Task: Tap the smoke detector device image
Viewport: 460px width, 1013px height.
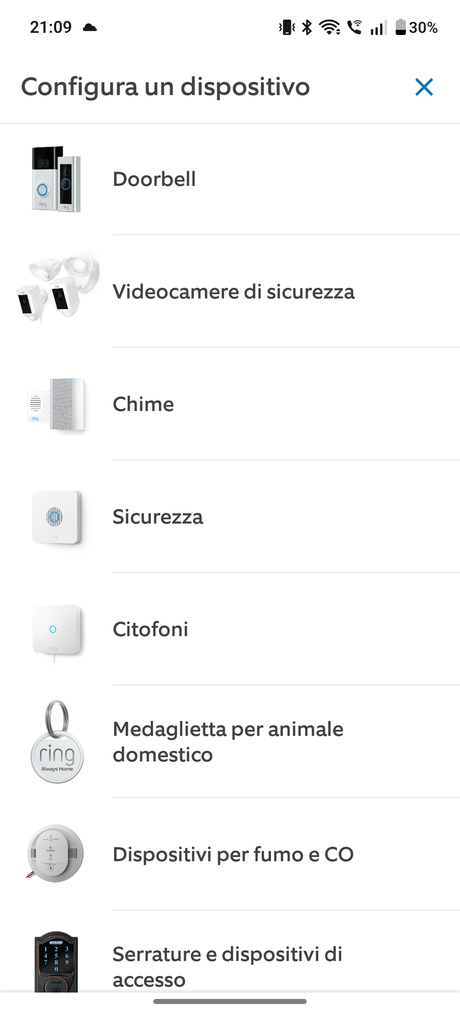Action: [x=55, y=854]
